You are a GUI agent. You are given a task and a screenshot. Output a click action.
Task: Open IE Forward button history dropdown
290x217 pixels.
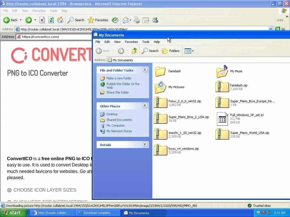pos(35,20)
